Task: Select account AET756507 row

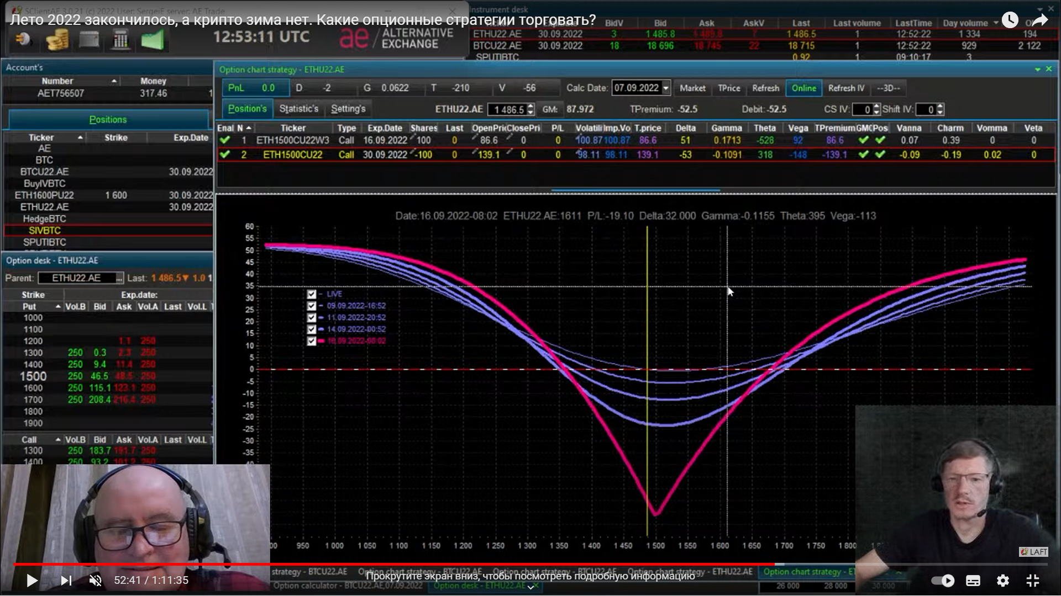Action: 108,93
